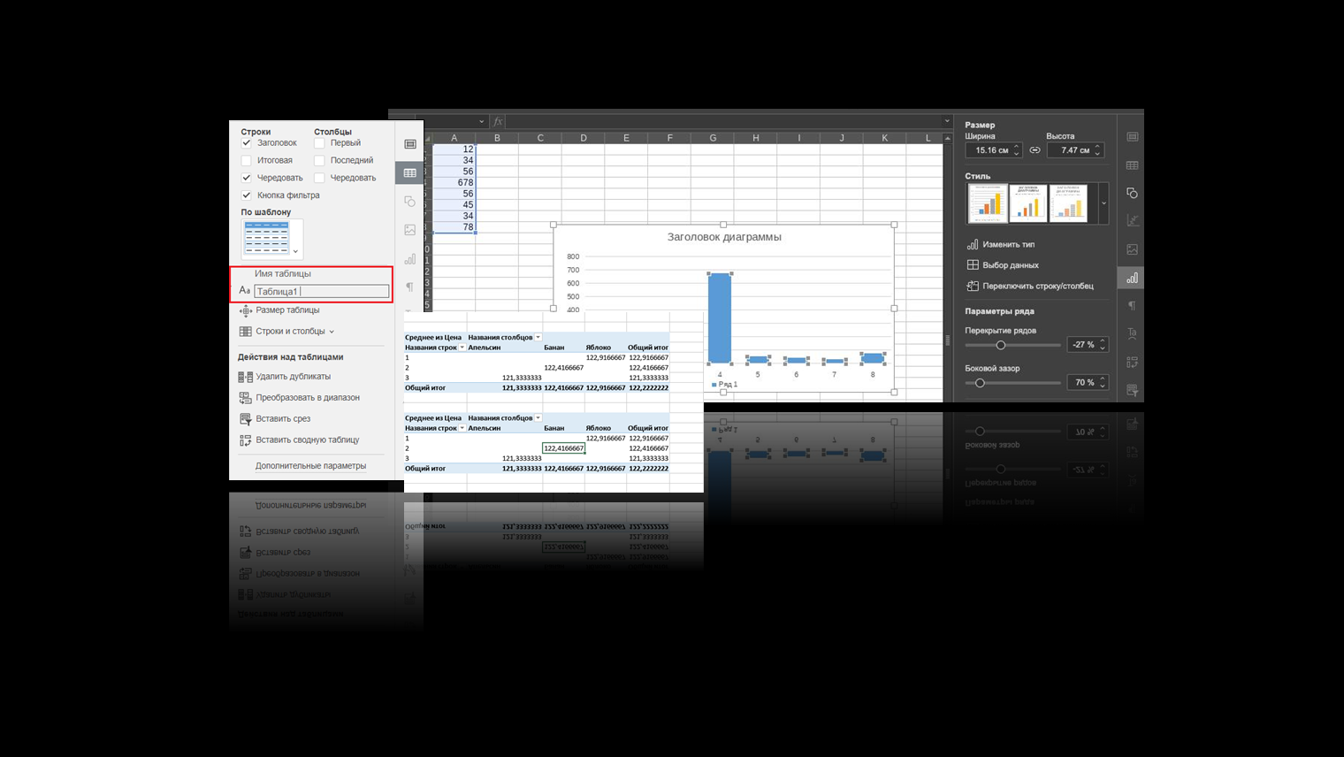Disable the Кнопка фильтра checkbox

[x=247, y=195]
